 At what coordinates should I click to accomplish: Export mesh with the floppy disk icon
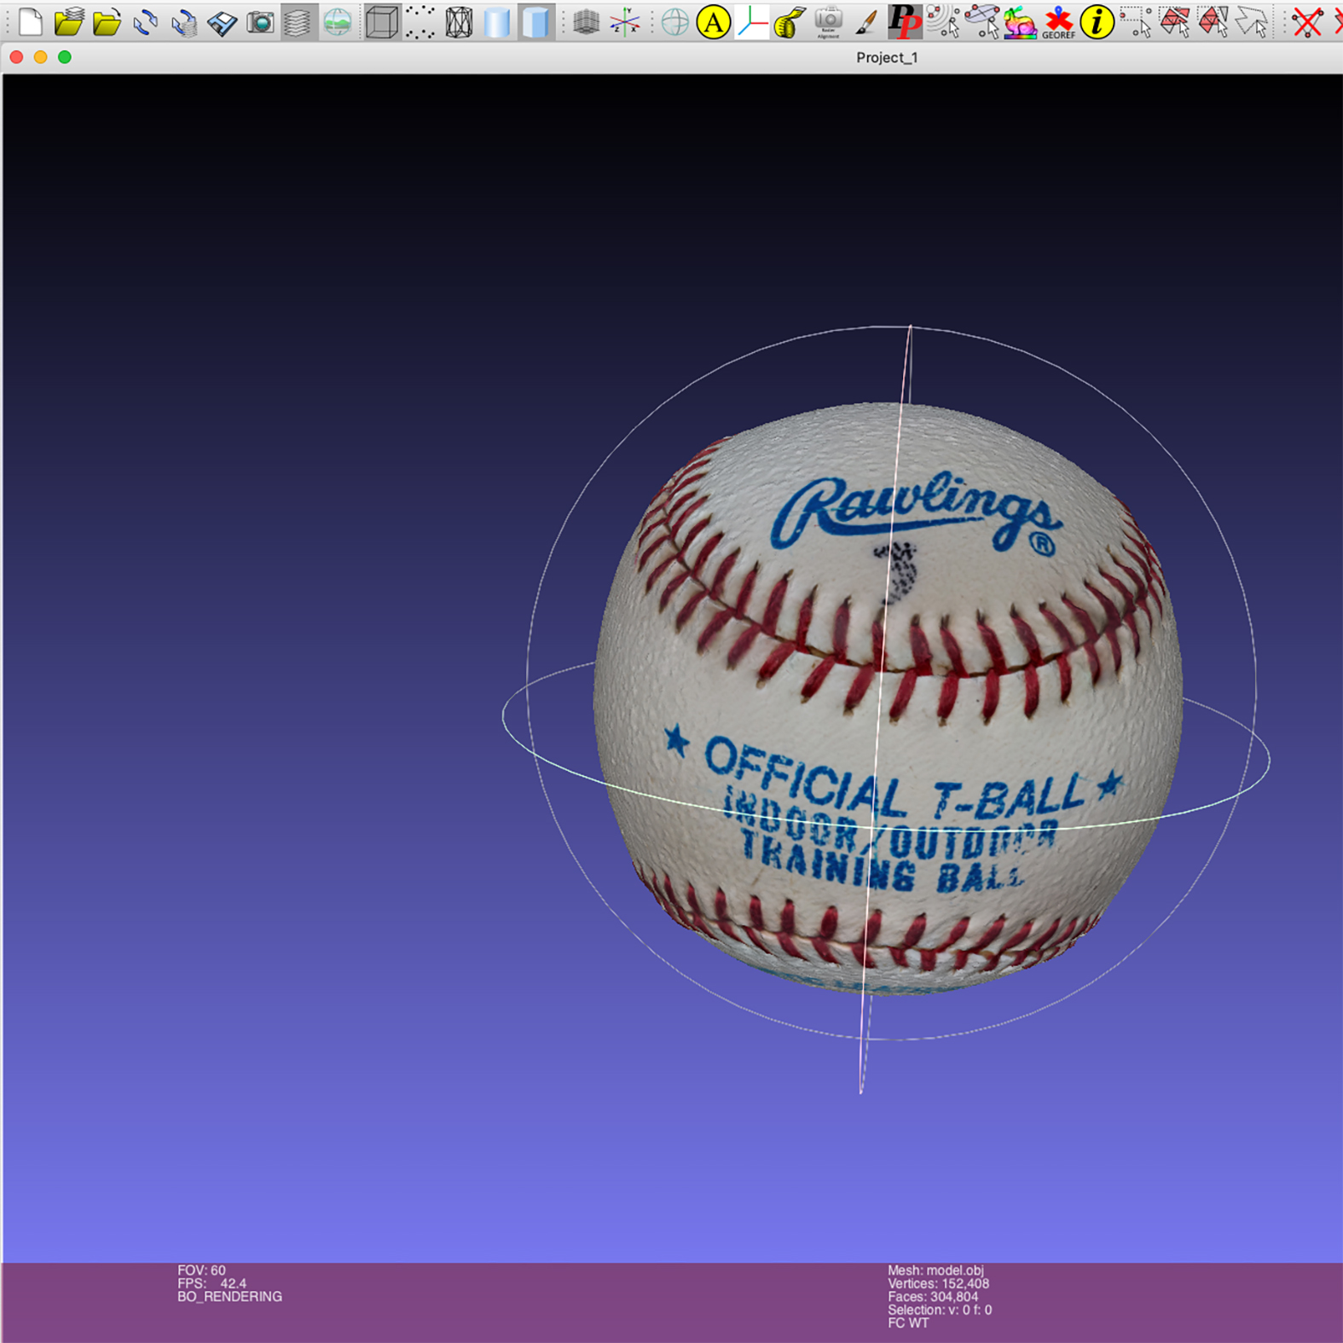click(x=222, y=22)
